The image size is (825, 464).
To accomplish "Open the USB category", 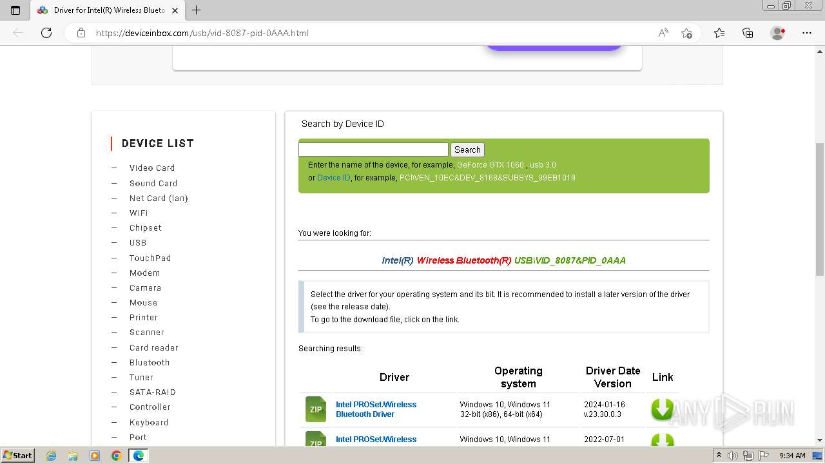I will point(138,242).
